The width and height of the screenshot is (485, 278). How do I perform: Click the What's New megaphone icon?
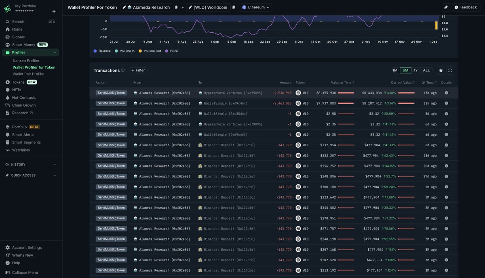pyautogui.click(x=8, y=255)
